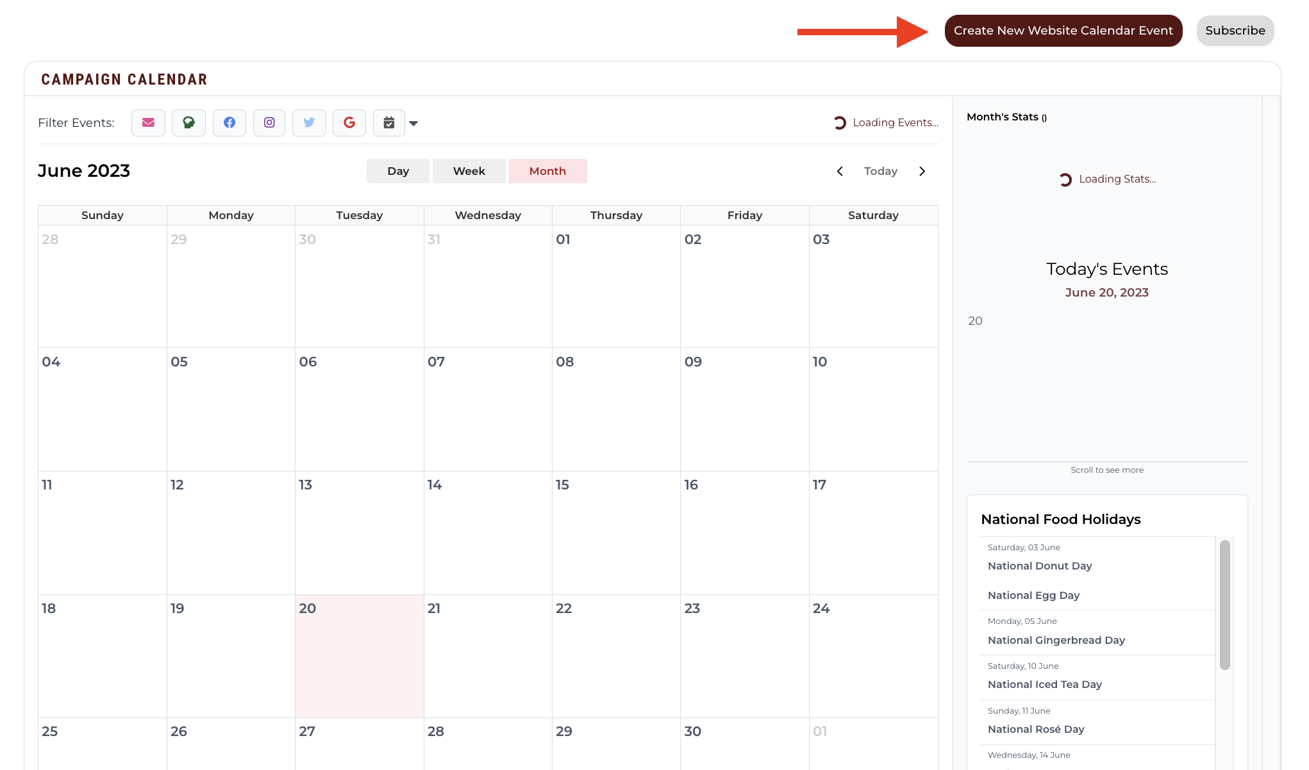The height and width of the screenshot is (770, 1309).
Task: Open National Donut Day holiday
Action: pyautogui.click(x=1039, y=566)
